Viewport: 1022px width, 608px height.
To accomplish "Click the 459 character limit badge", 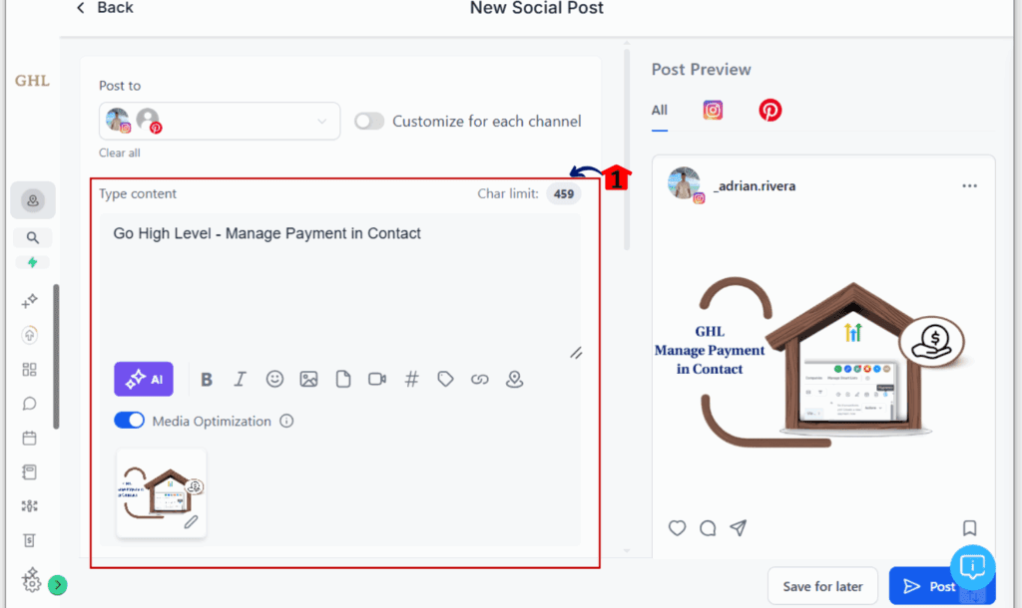I will coord(563,194).
